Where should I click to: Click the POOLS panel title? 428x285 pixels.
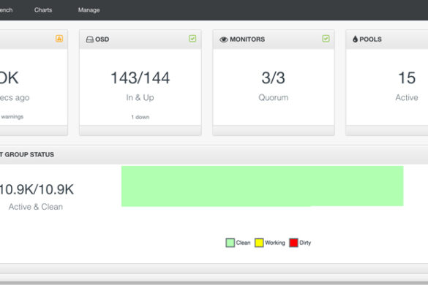[370, 39]
